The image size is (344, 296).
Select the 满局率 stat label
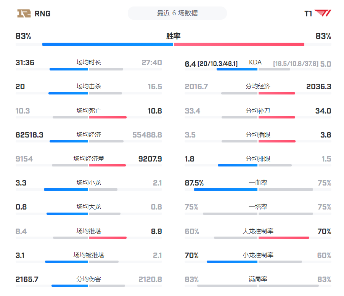(258, 279)
